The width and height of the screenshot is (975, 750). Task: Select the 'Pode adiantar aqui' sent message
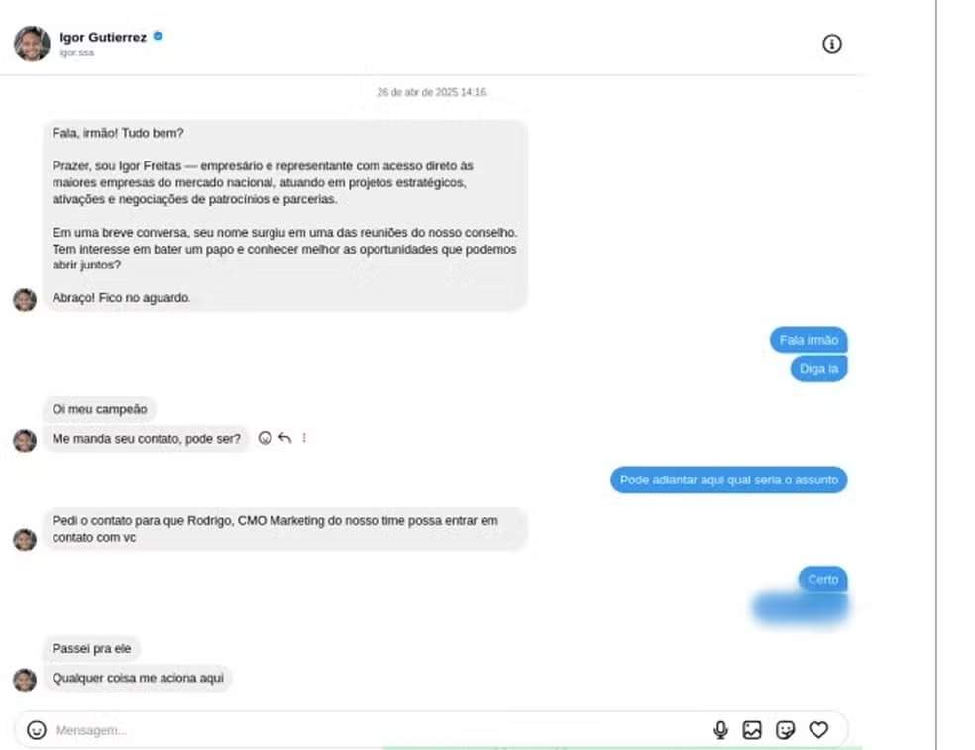click(728, 481)
